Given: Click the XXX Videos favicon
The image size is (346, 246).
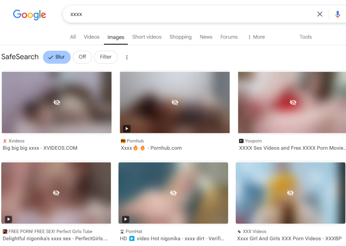Looking at the screenshot, I should [239, 232].
